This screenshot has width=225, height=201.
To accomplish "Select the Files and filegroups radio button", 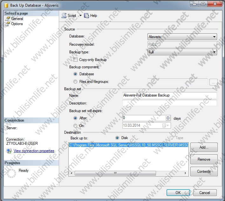I will point(75,82).
